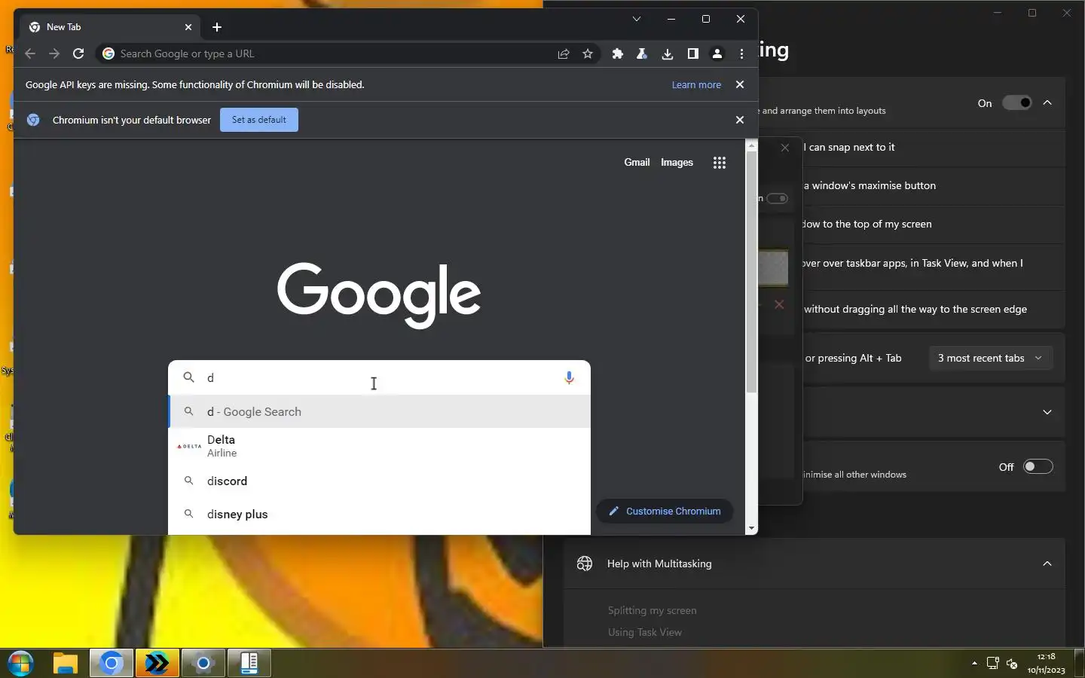Dismiss the Google API keys warning bar
Screen dimensions: 1085x678
[x=740, y=84]
